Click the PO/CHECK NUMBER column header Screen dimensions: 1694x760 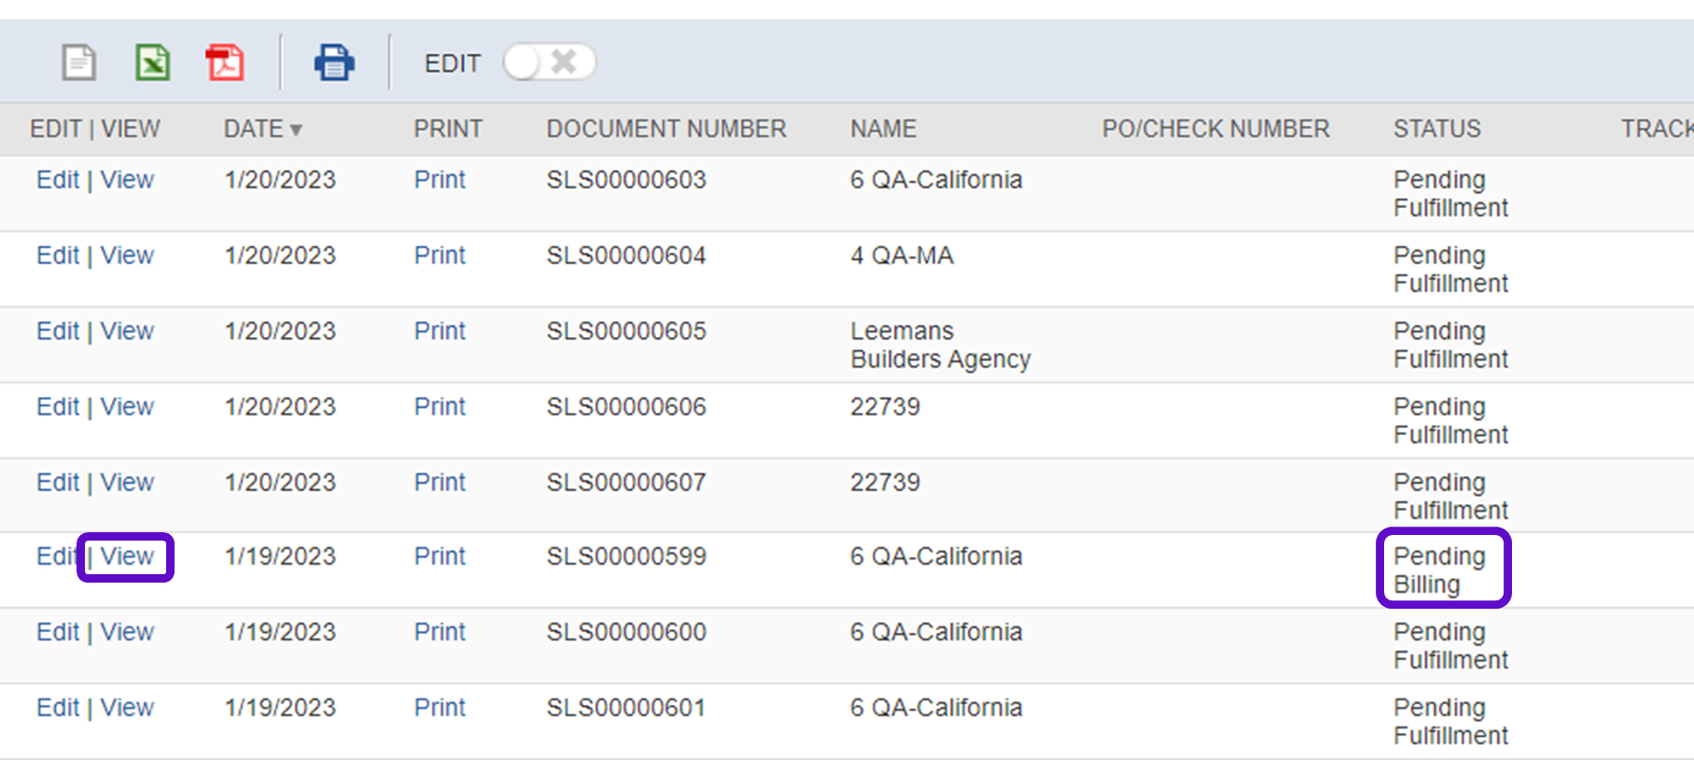tap(1215, 129)
